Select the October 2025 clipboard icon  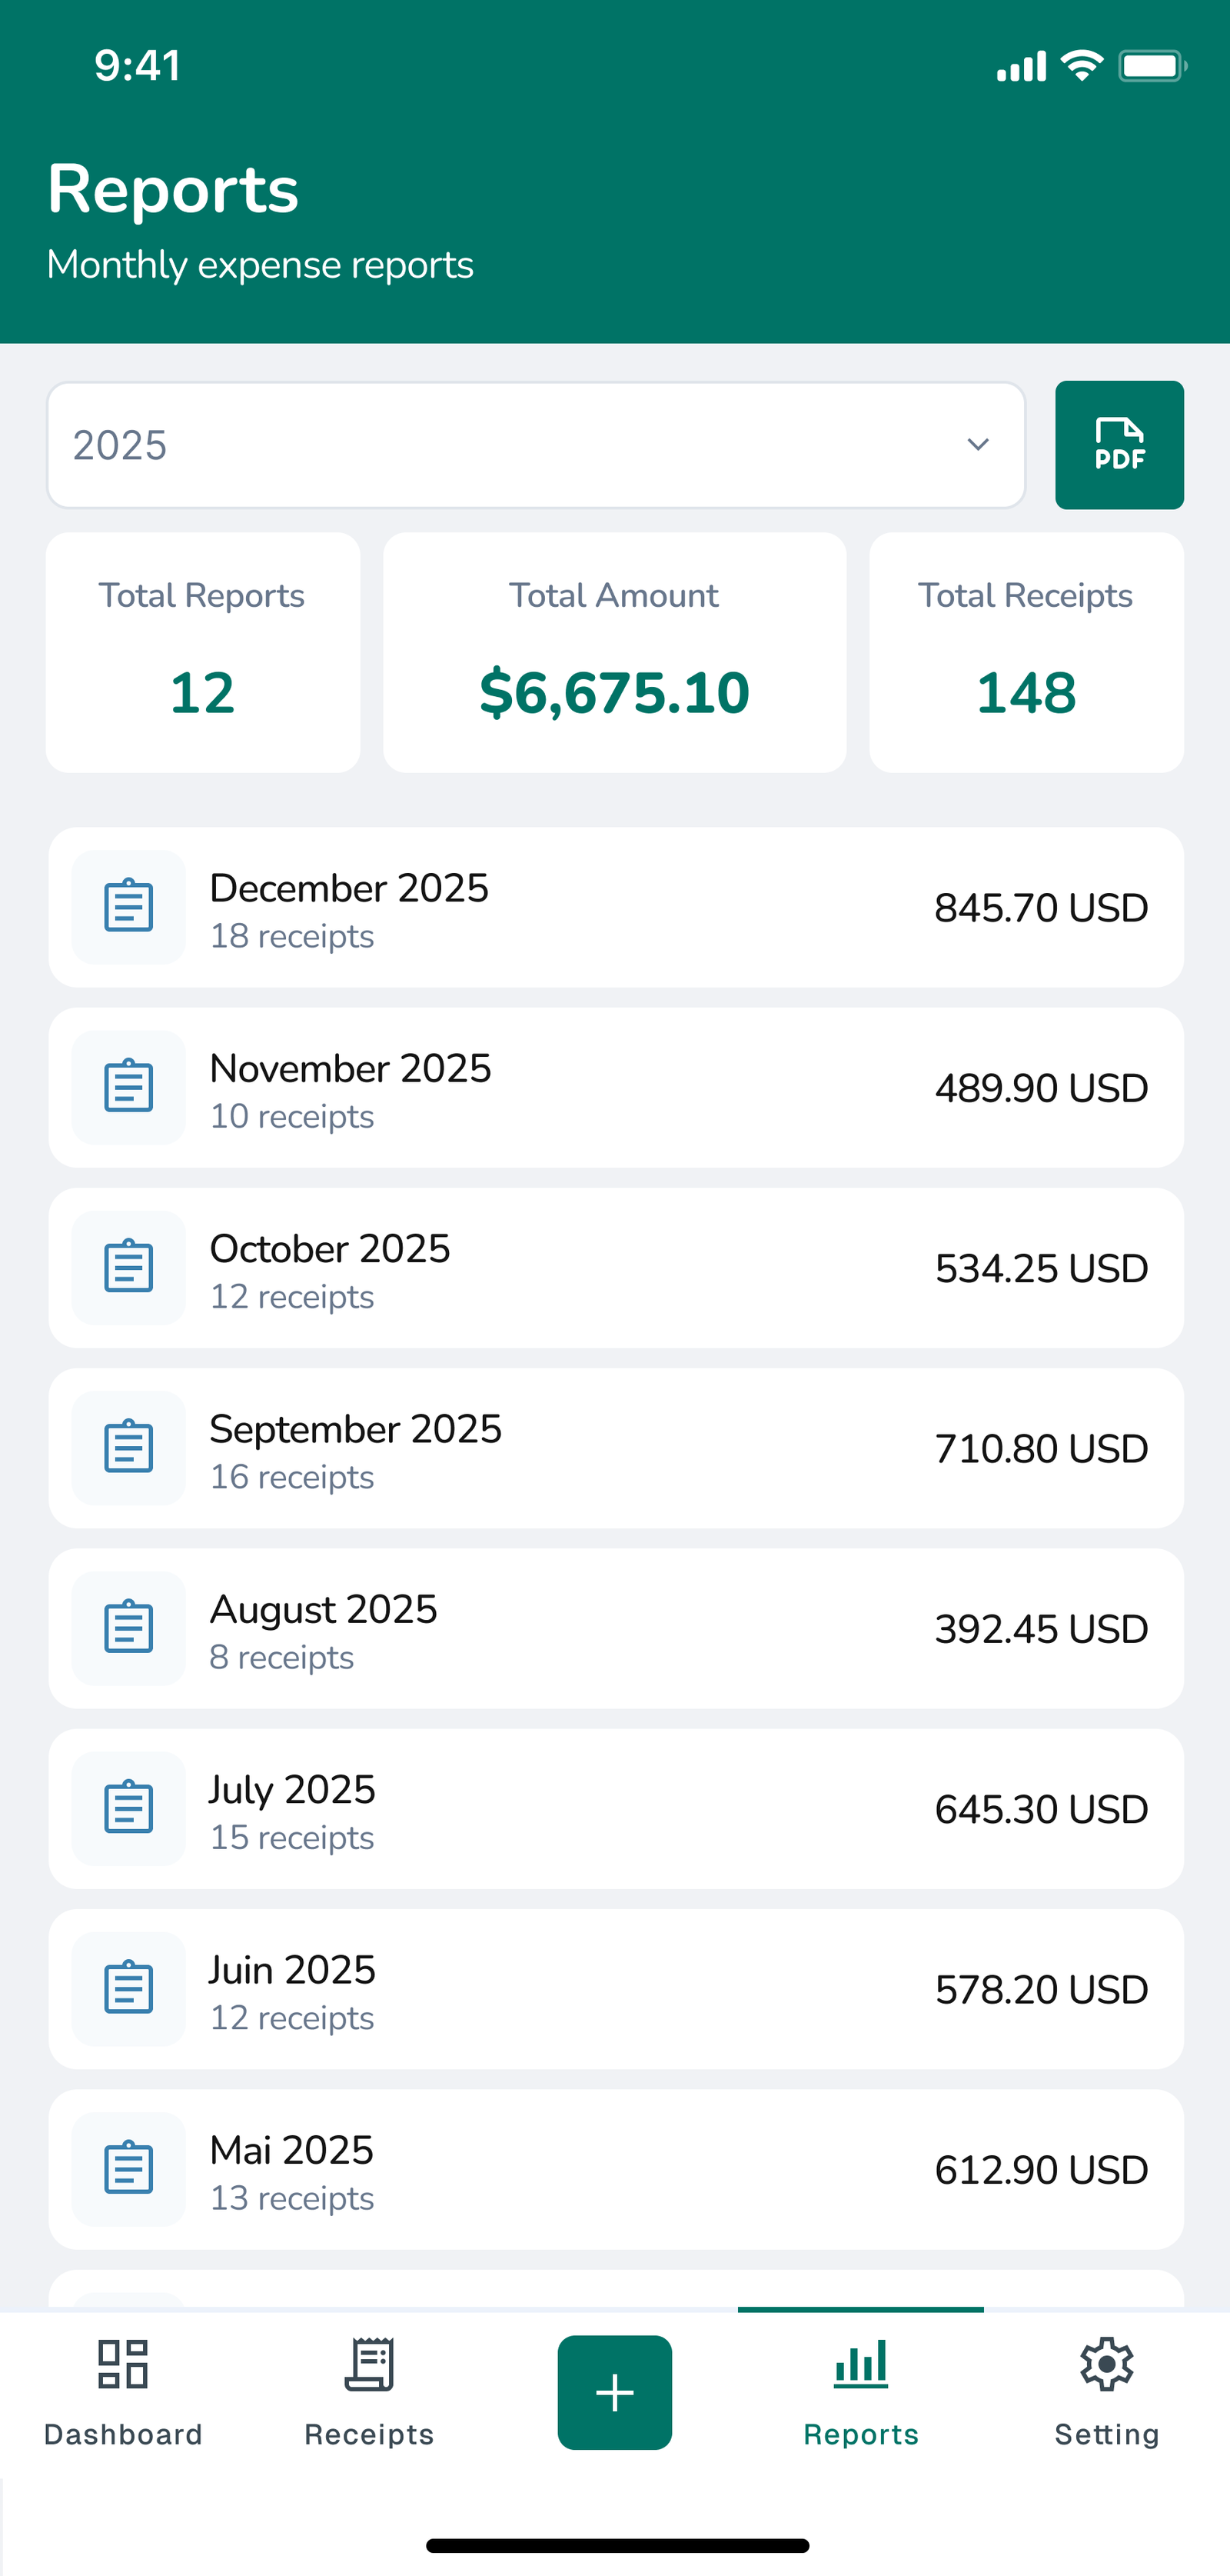(129, 1267)
